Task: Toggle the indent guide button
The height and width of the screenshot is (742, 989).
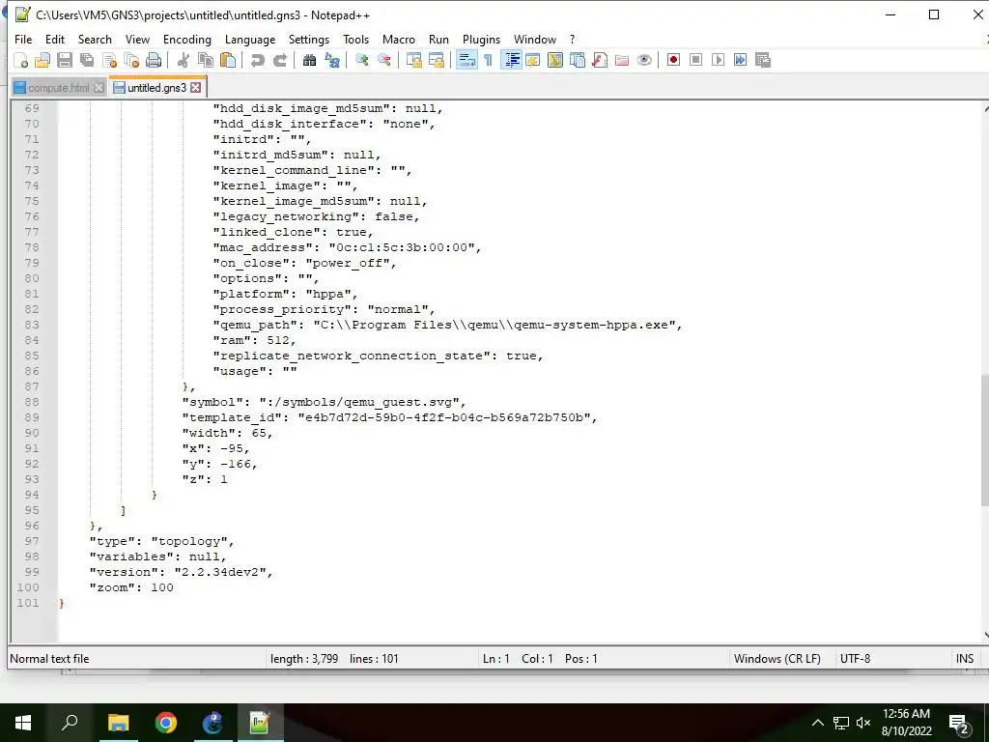Action: [512, 60]
